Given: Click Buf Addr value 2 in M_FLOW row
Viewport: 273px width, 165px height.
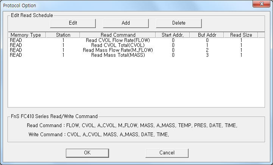Looking at the screenshot, I should click(x=207, y=50).
